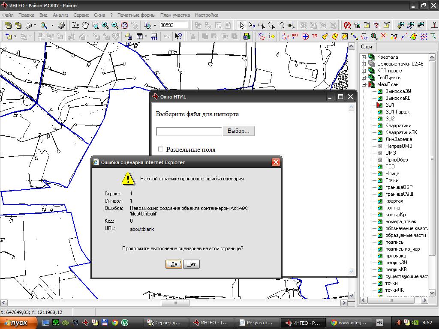Screen dimensions: 439x329
Task: Open the Файл menu
Action: click(8, 15)
